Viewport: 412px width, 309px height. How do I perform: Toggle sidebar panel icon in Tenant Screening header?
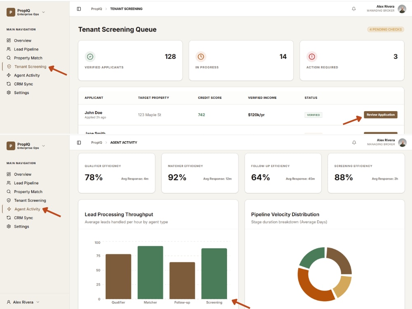tap(79, 9)
